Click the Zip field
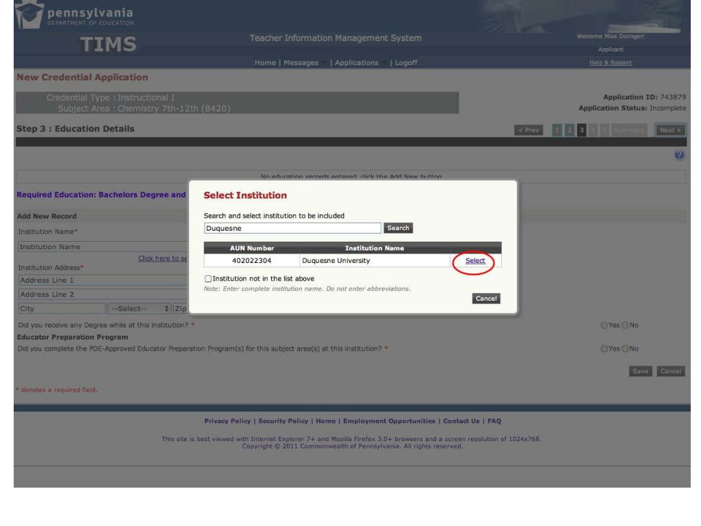This screenshot has width=701, height=526. click(181, 309)
